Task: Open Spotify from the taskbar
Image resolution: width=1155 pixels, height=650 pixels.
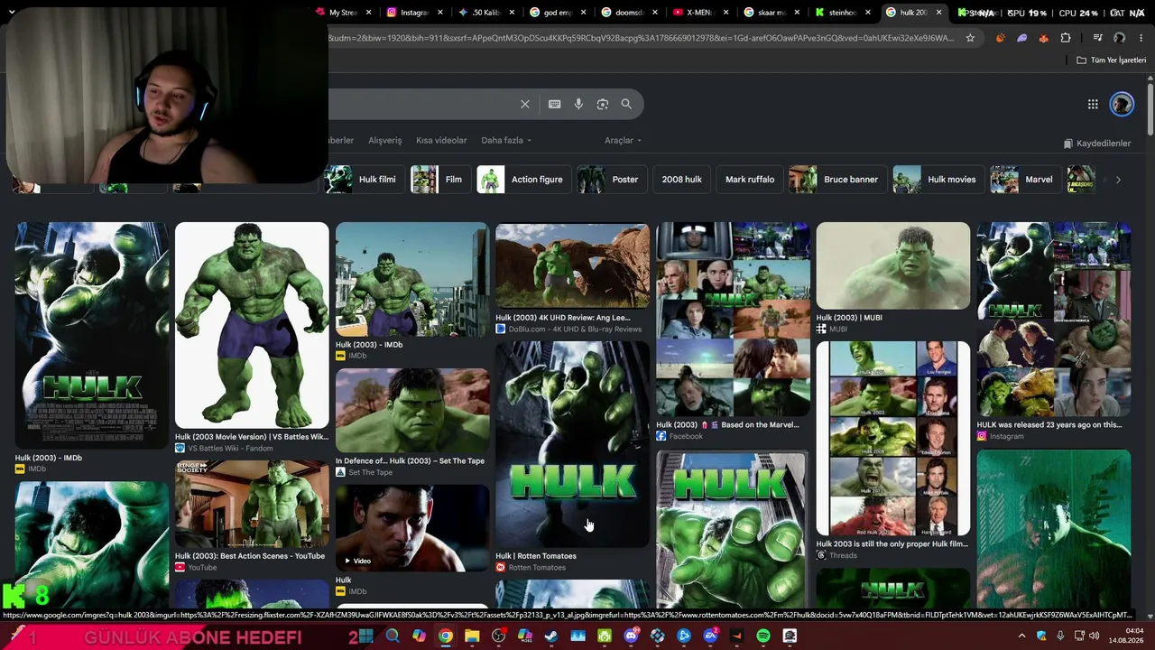Action: [763, 636]
